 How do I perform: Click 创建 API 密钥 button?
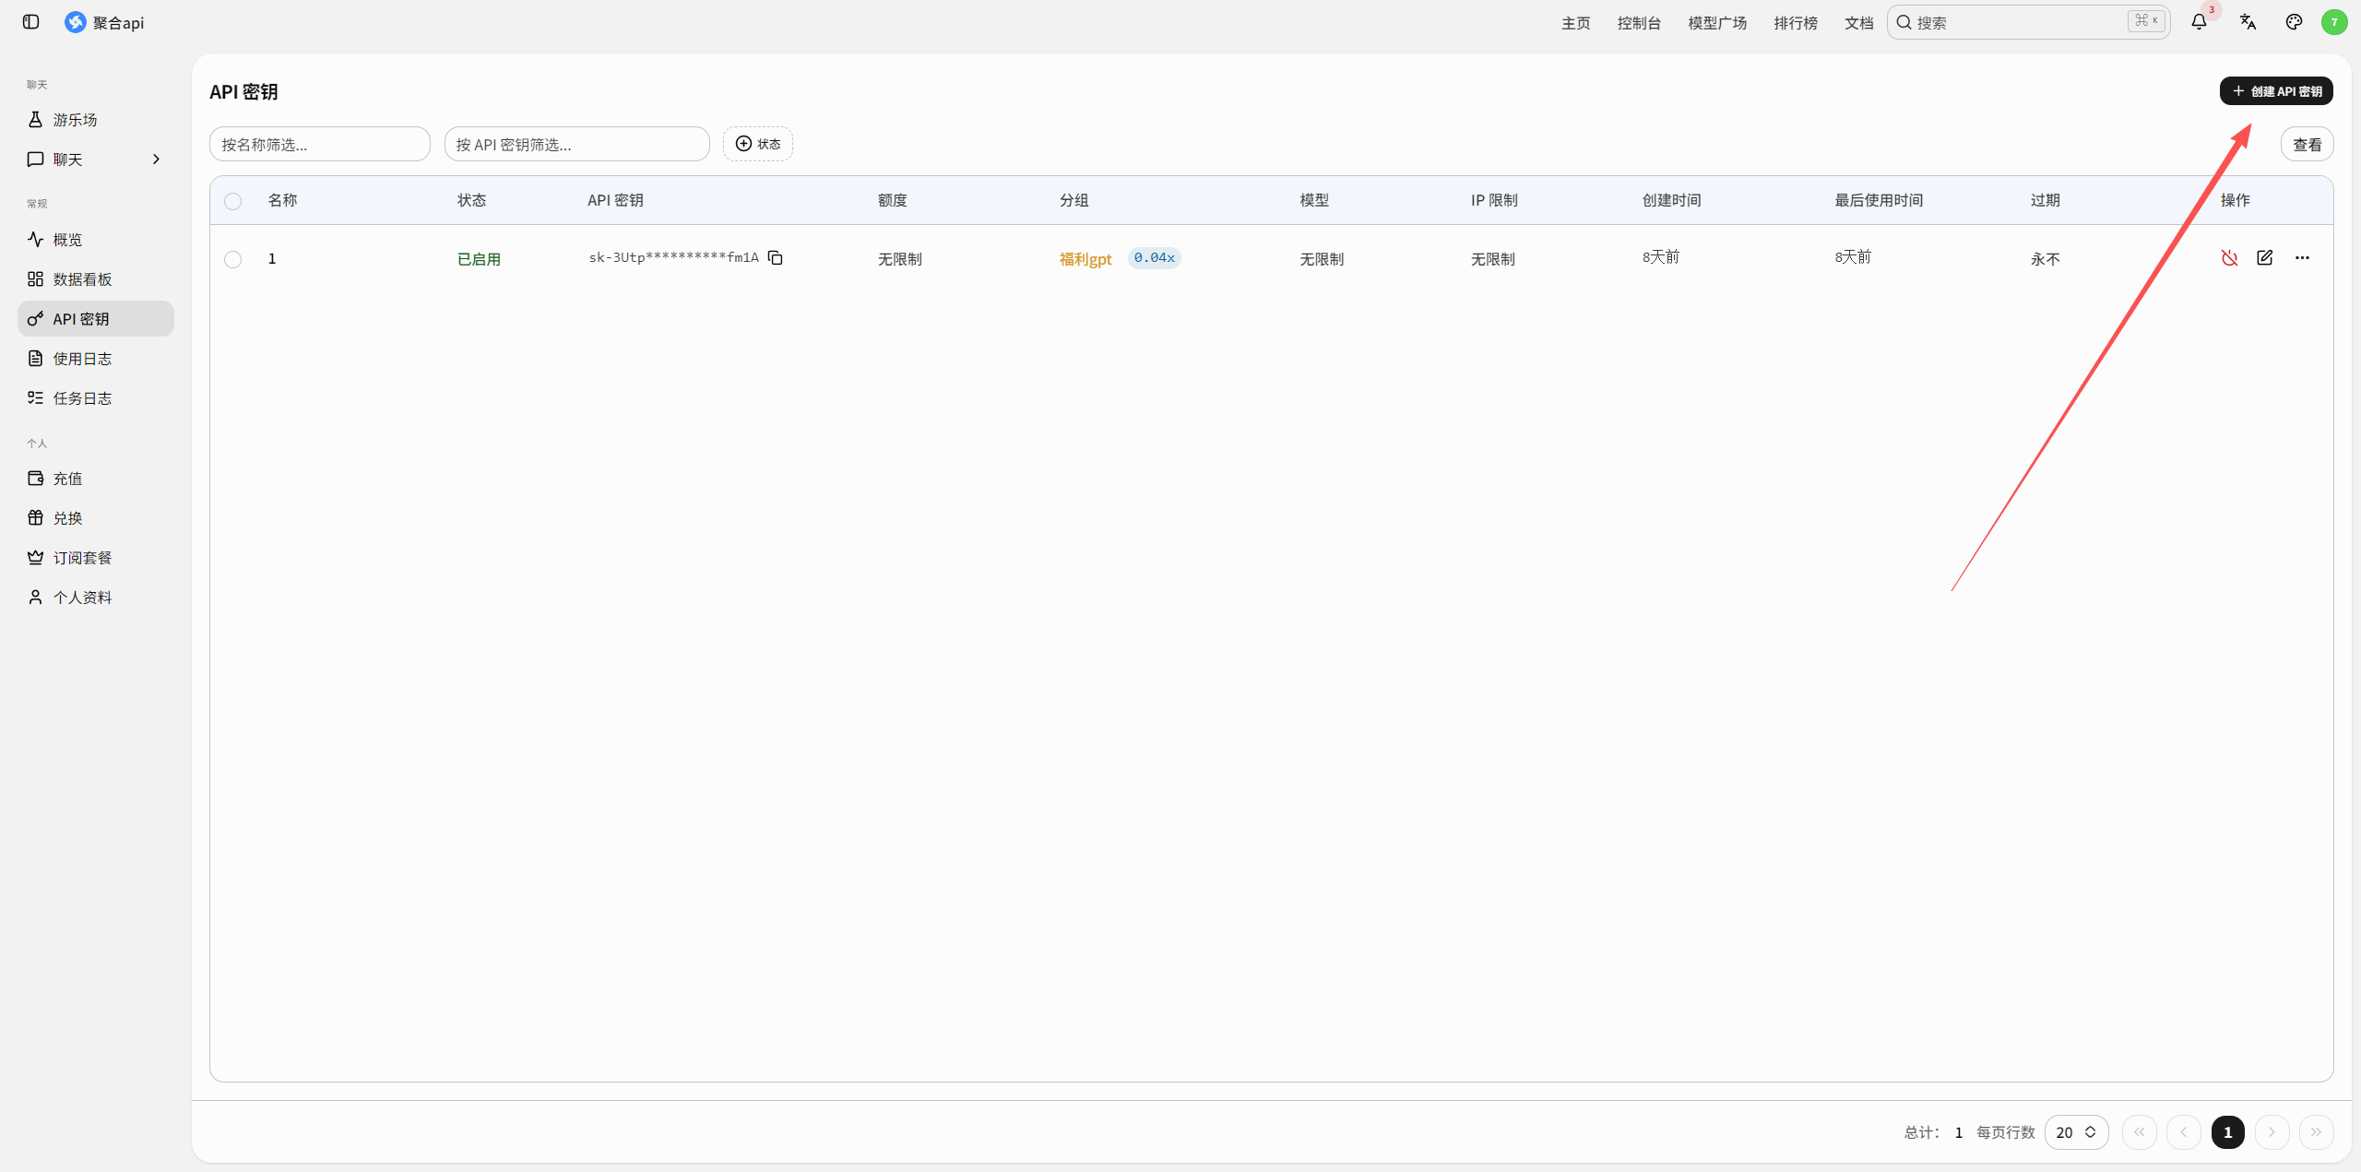pos(2276,91)
